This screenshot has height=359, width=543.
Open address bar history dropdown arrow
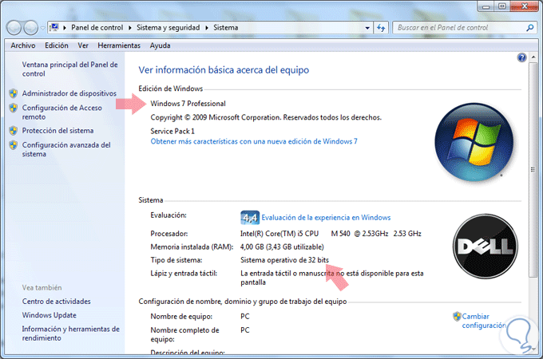(x=367, y=28)
